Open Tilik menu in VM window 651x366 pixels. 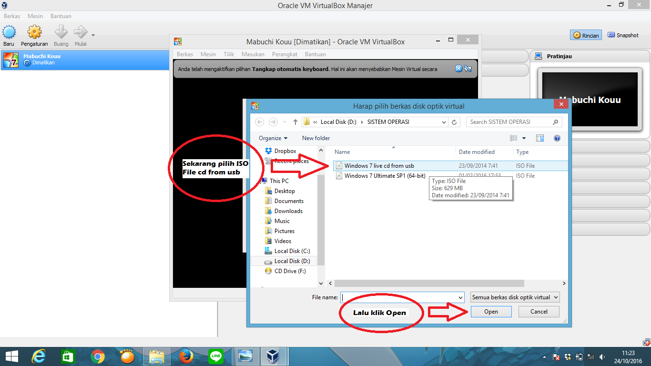tap(229, 54)
